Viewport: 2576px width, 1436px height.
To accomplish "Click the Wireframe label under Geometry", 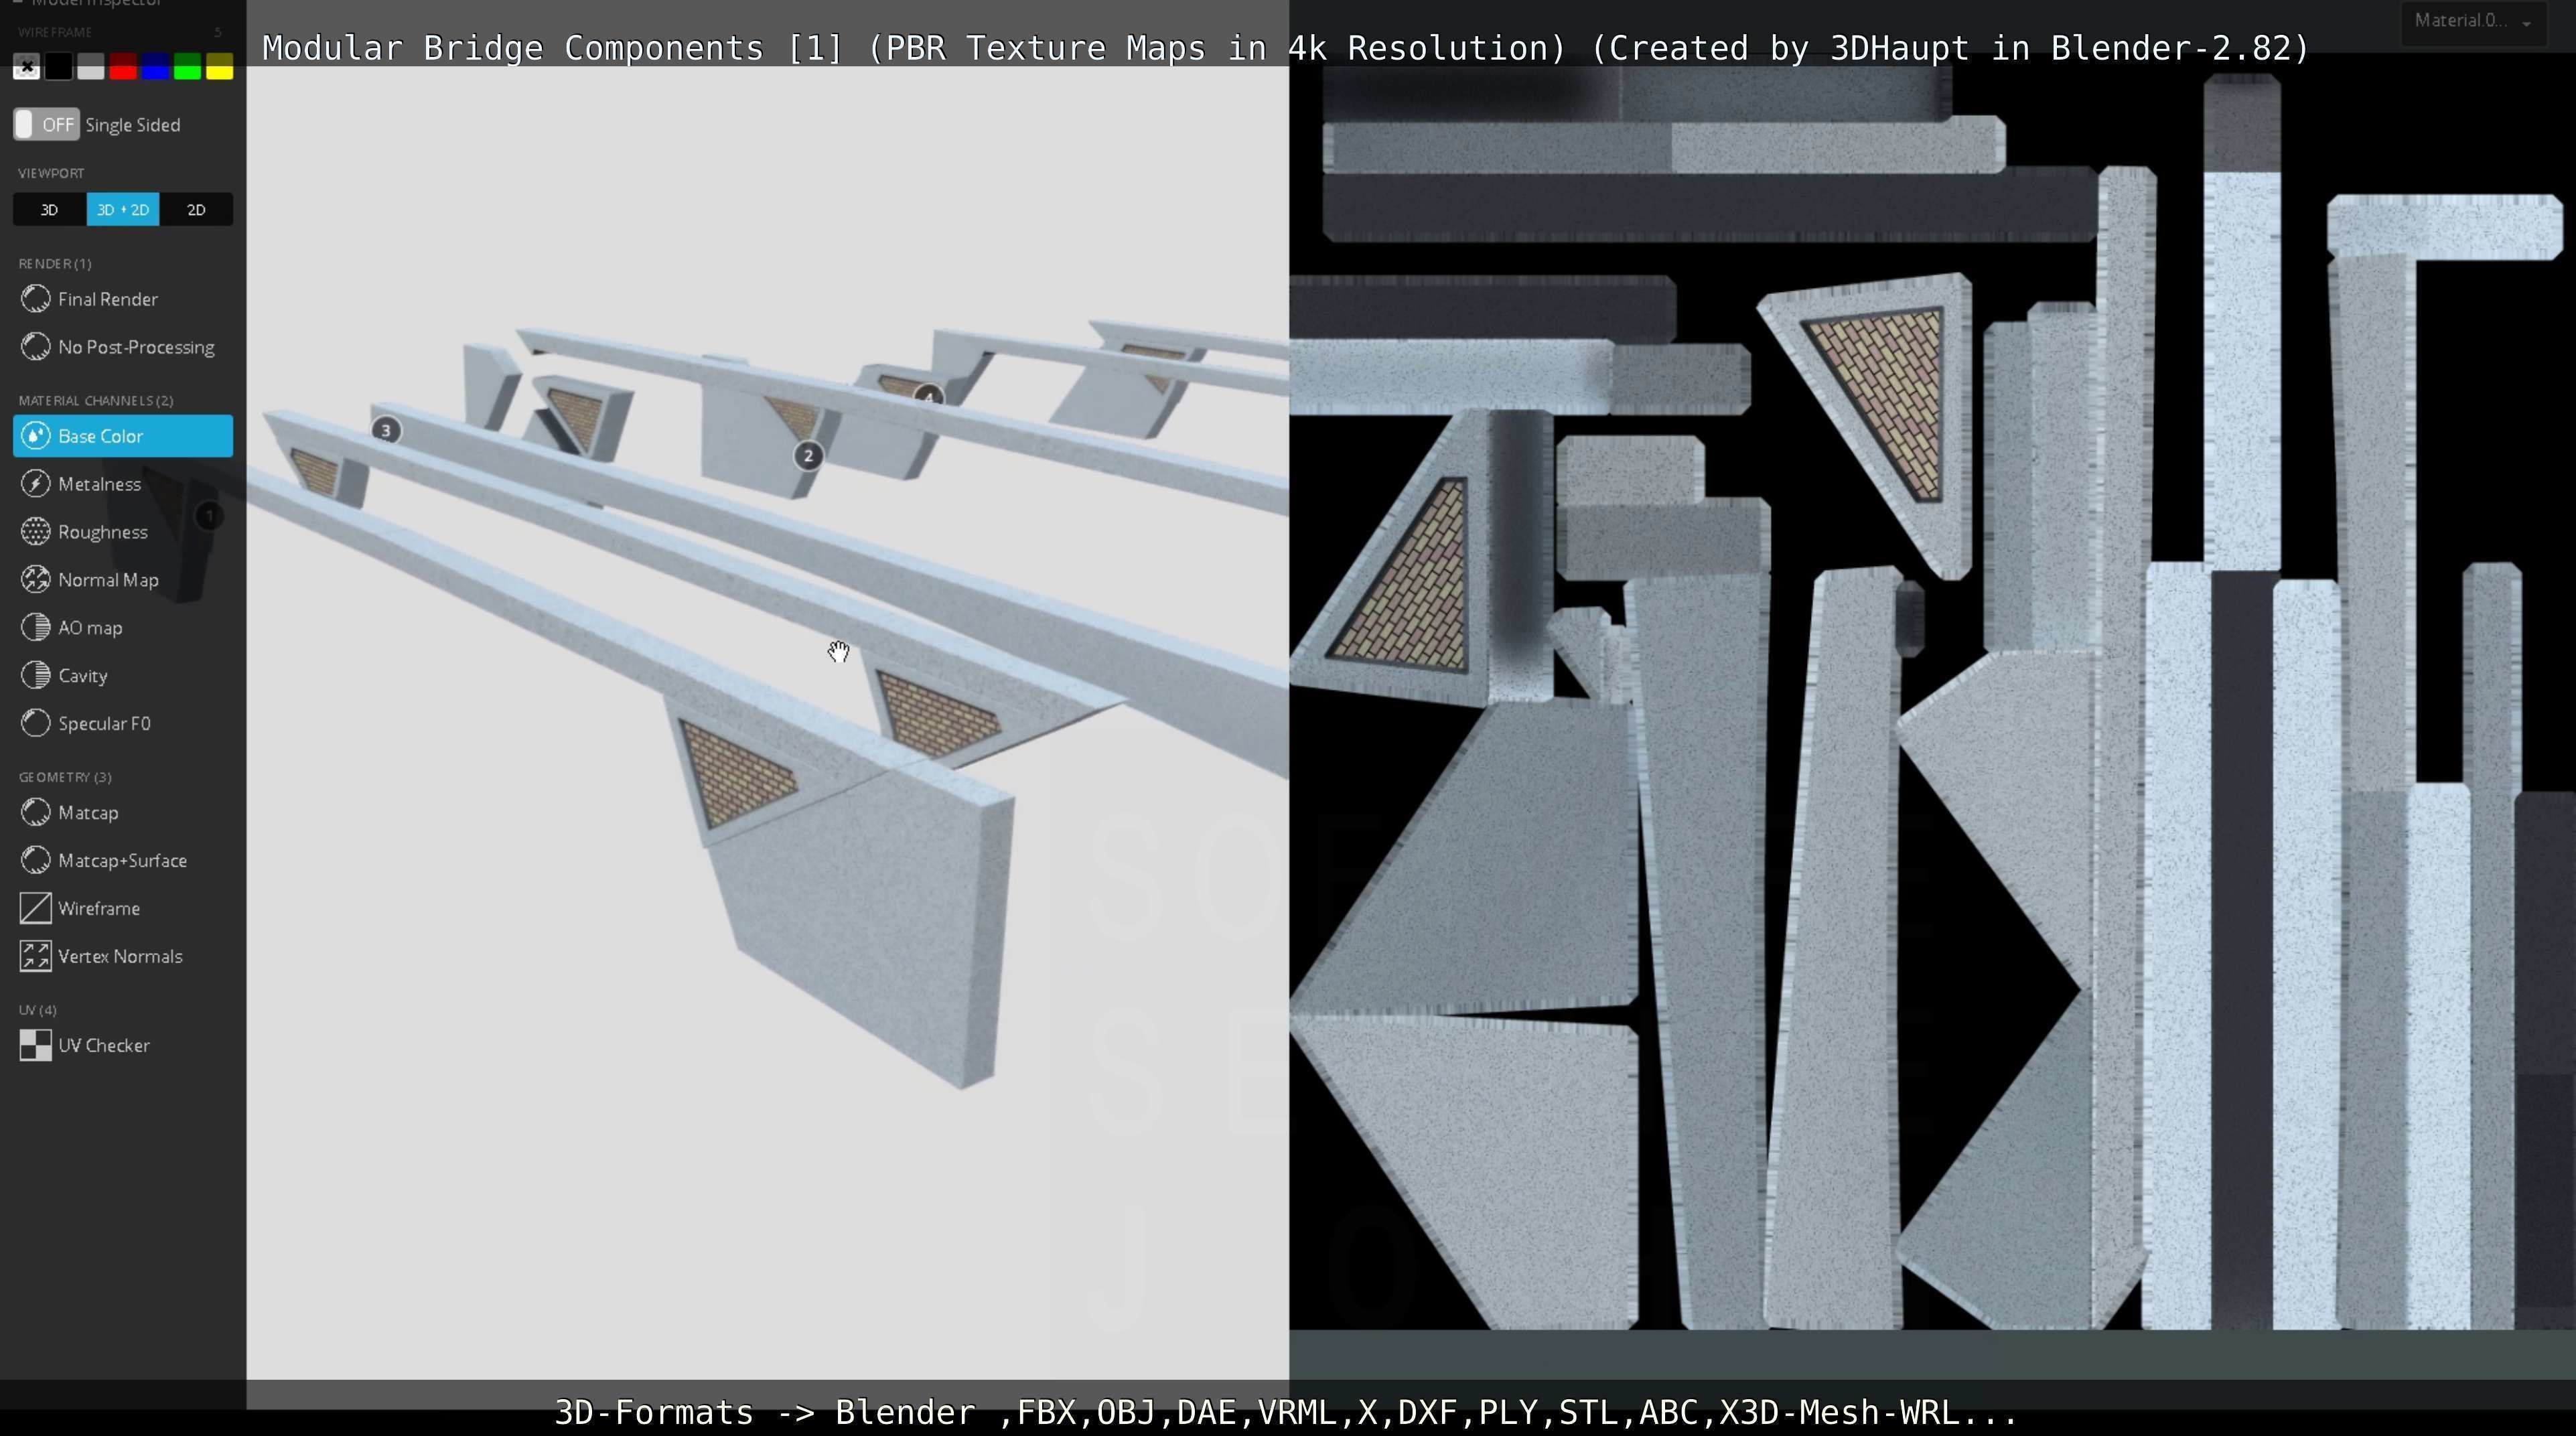I will pyautogui.click(x=99, y=909).
